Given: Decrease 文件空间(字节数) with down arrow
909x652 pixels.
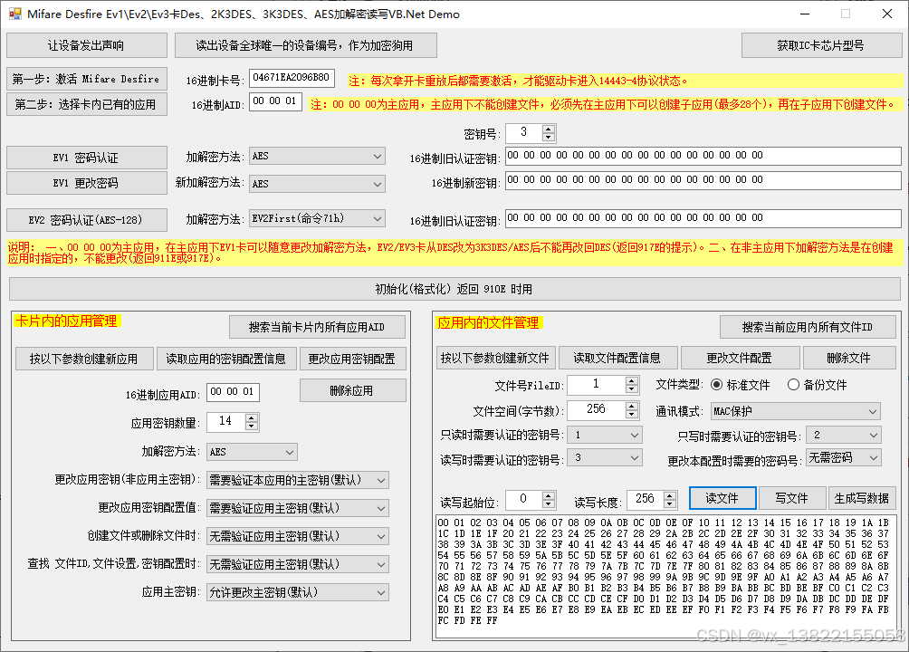Looking at the screenshot, I should (632, 414).
